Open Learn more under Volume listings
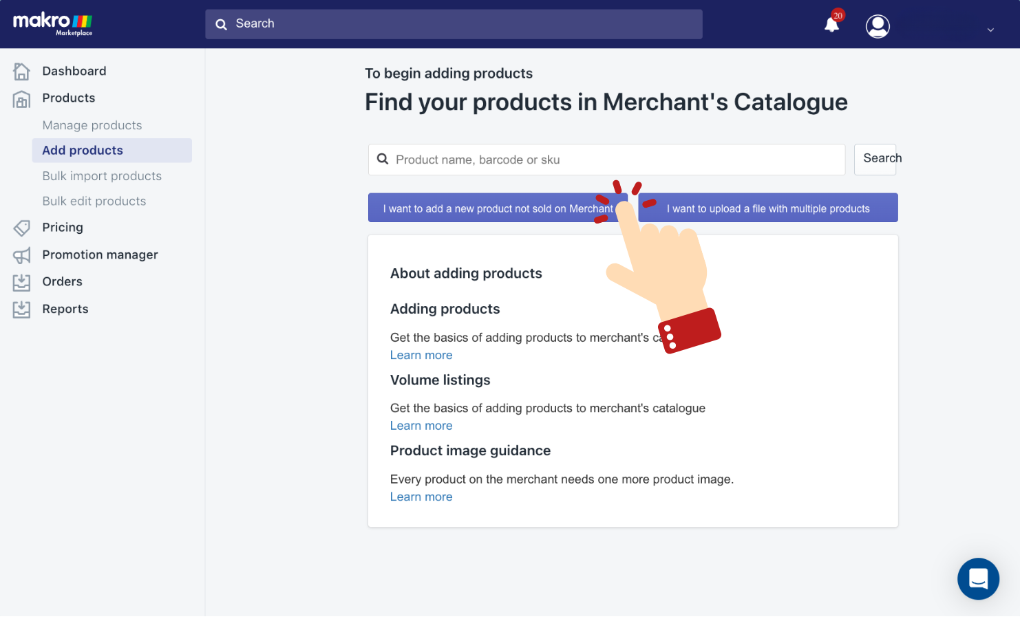The image size is (1020, 619). pos(421,426)
